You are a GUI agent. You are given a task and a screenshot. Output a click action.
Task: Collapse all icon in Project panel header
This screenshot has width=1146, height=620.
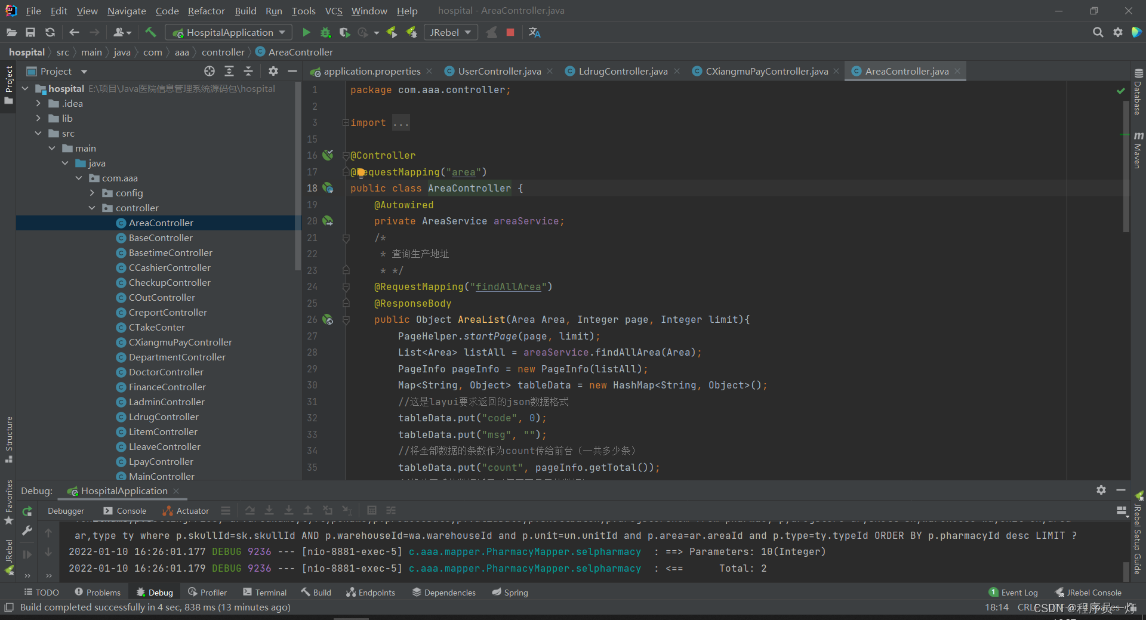point(248,71)
